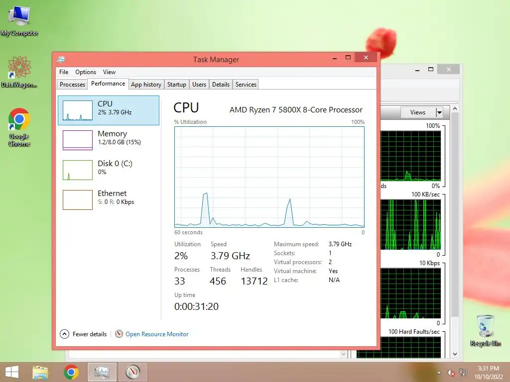This screenshot has height=382, width=510.
Task: Show hidden system tray icons
Action: 439,373
